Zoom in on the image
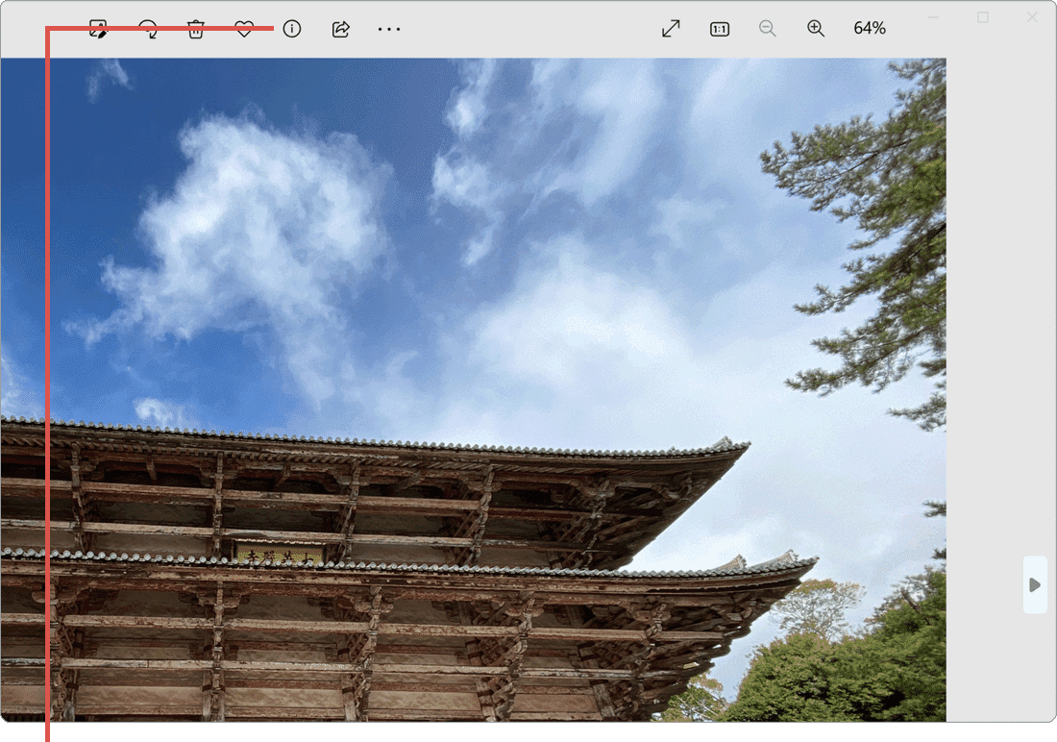 pyautogui.click(x=816, y=28)
